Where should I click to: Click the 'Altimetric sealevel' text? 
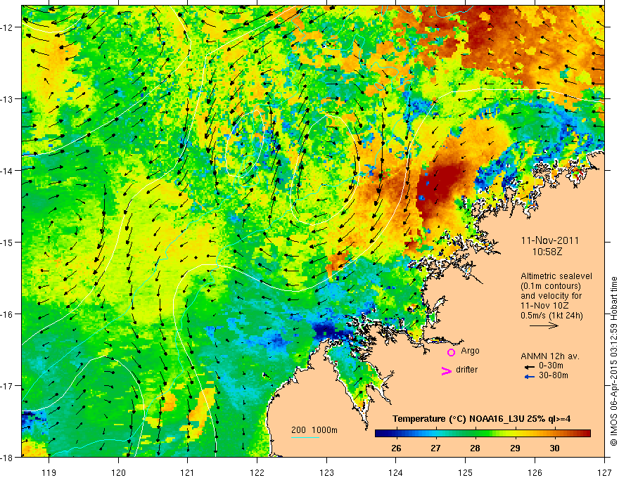556,276
